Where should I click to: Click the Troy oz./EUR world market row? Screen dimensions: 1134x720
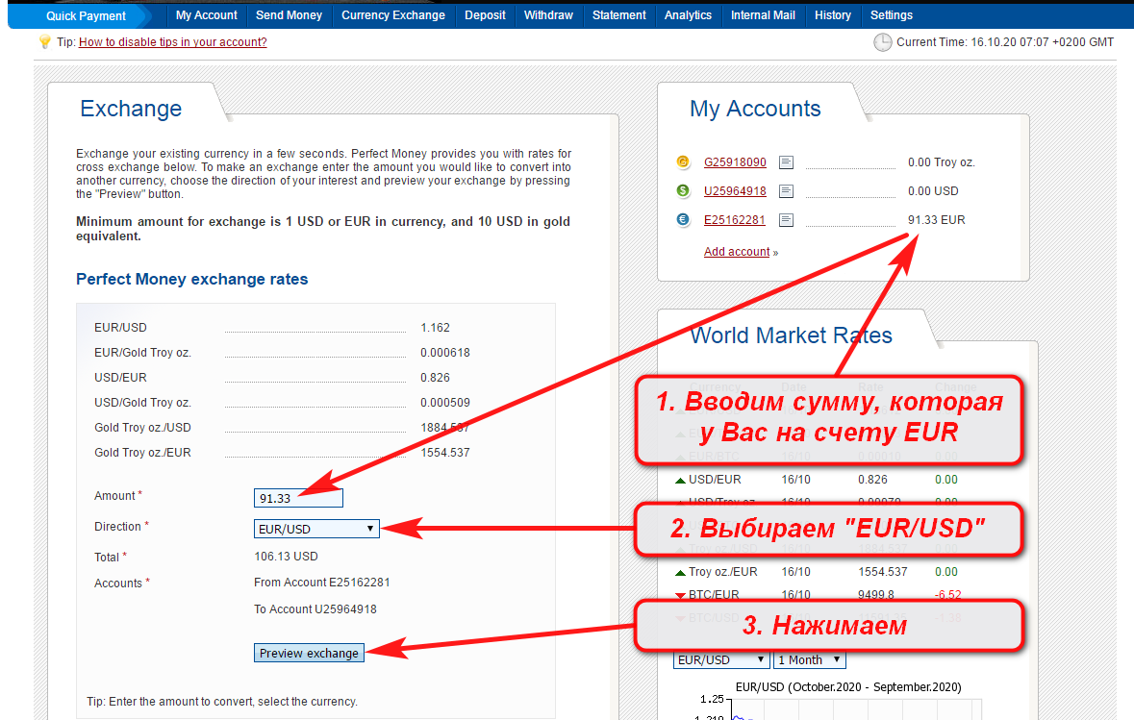[x=816, y=572]
